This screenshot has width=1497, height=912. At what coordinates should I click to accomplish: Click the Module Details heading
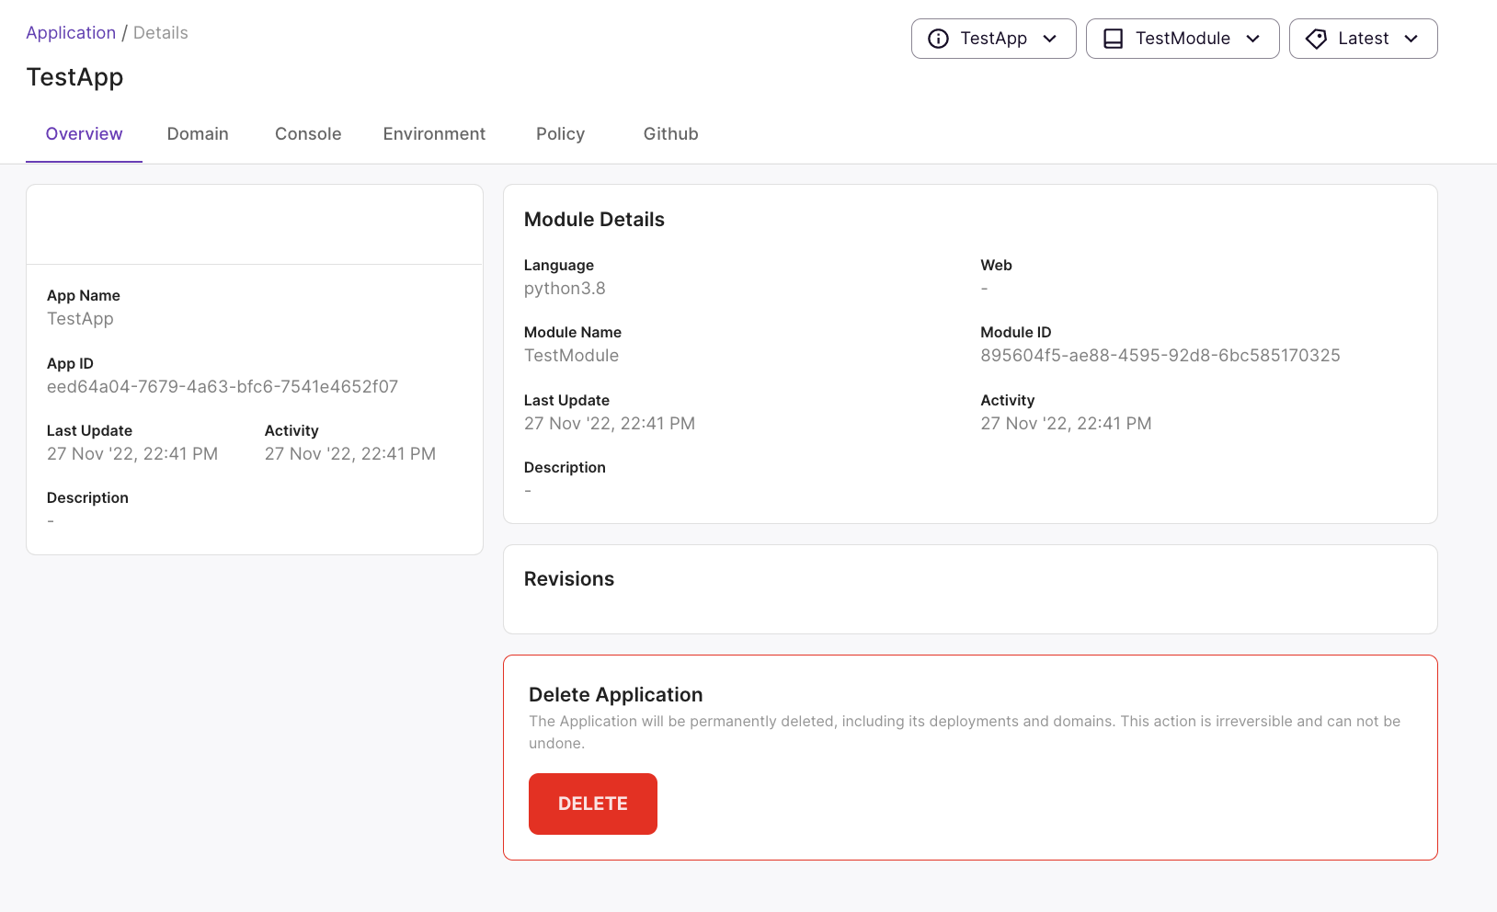point(594,220)
